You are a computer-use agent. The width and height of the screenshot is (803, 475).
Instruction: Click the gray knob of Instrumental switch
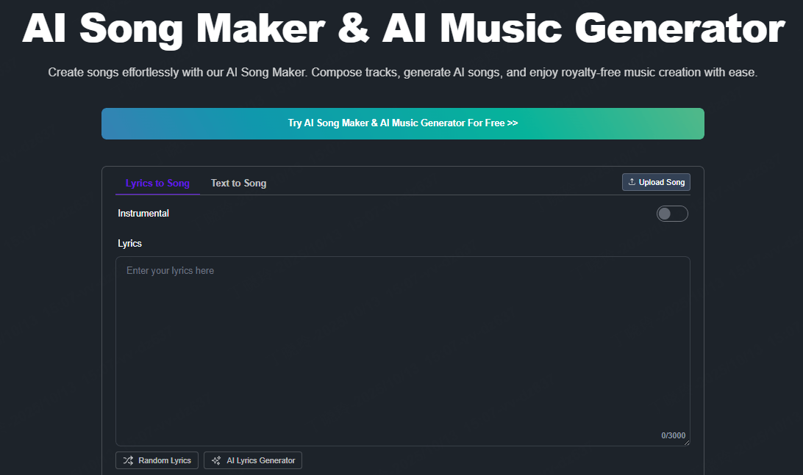[x=665, y=214]
